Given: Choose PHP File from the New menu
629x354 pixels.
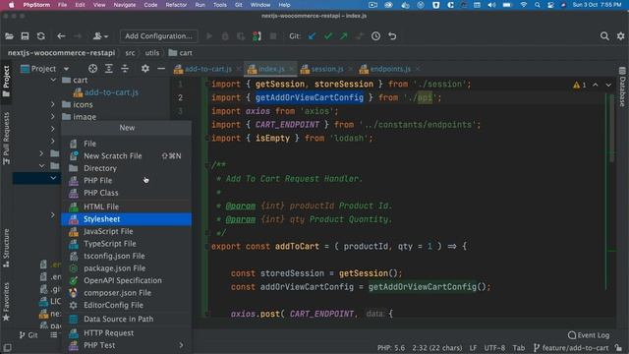Looking at the screenshot, I should pos(127,181).
